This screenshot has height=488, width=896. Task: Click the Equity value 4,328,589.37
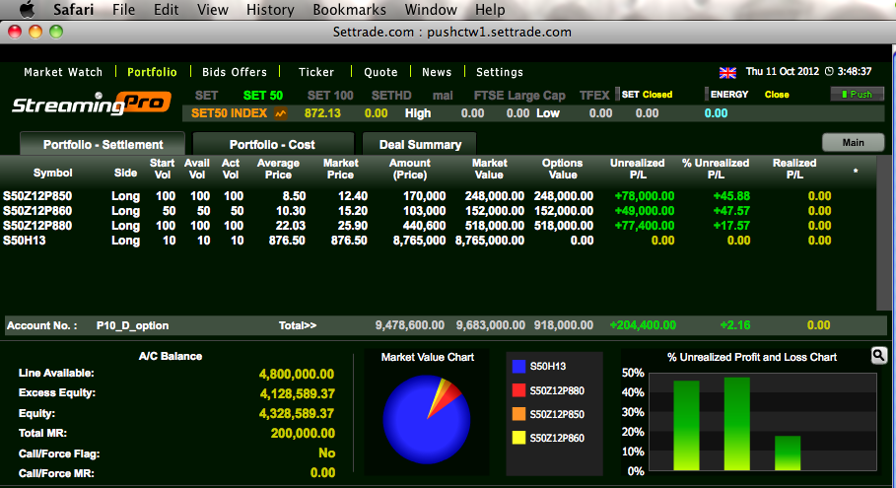[297, 414]
